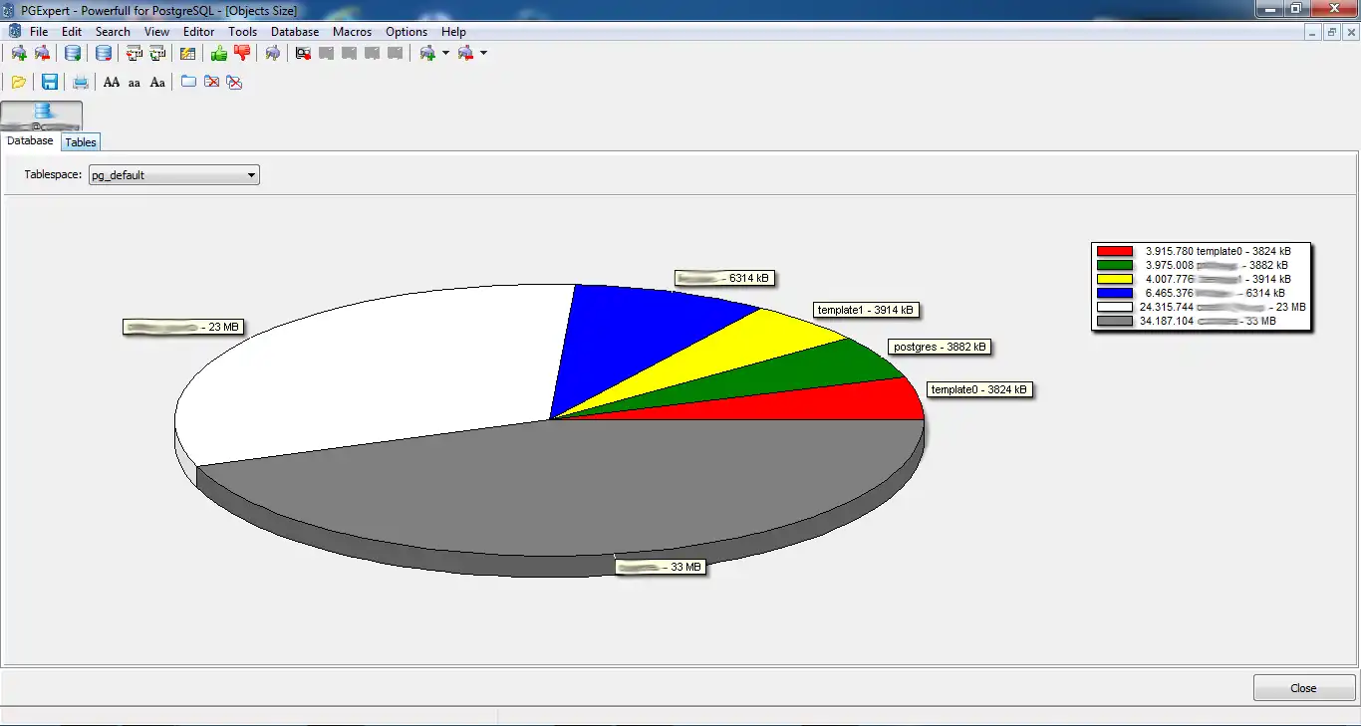Click the Close button
This screenshot has height=726, width=1361.
click(1304, 688)
